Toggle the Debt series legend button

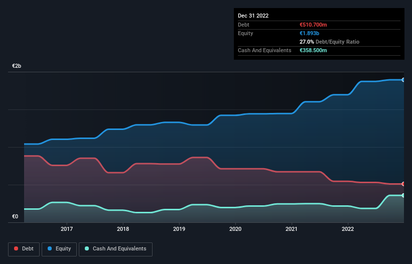pyautogui.click(x=24, y=249)
